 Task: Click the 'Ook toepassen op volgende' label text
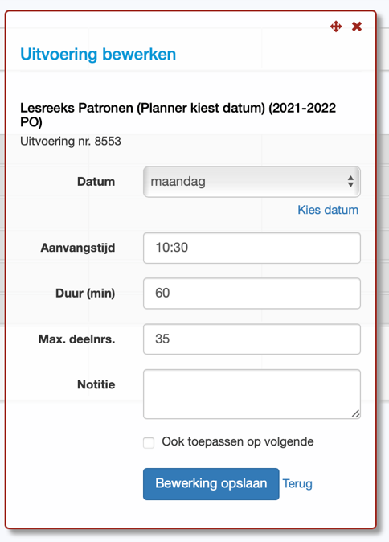[238, 441]
